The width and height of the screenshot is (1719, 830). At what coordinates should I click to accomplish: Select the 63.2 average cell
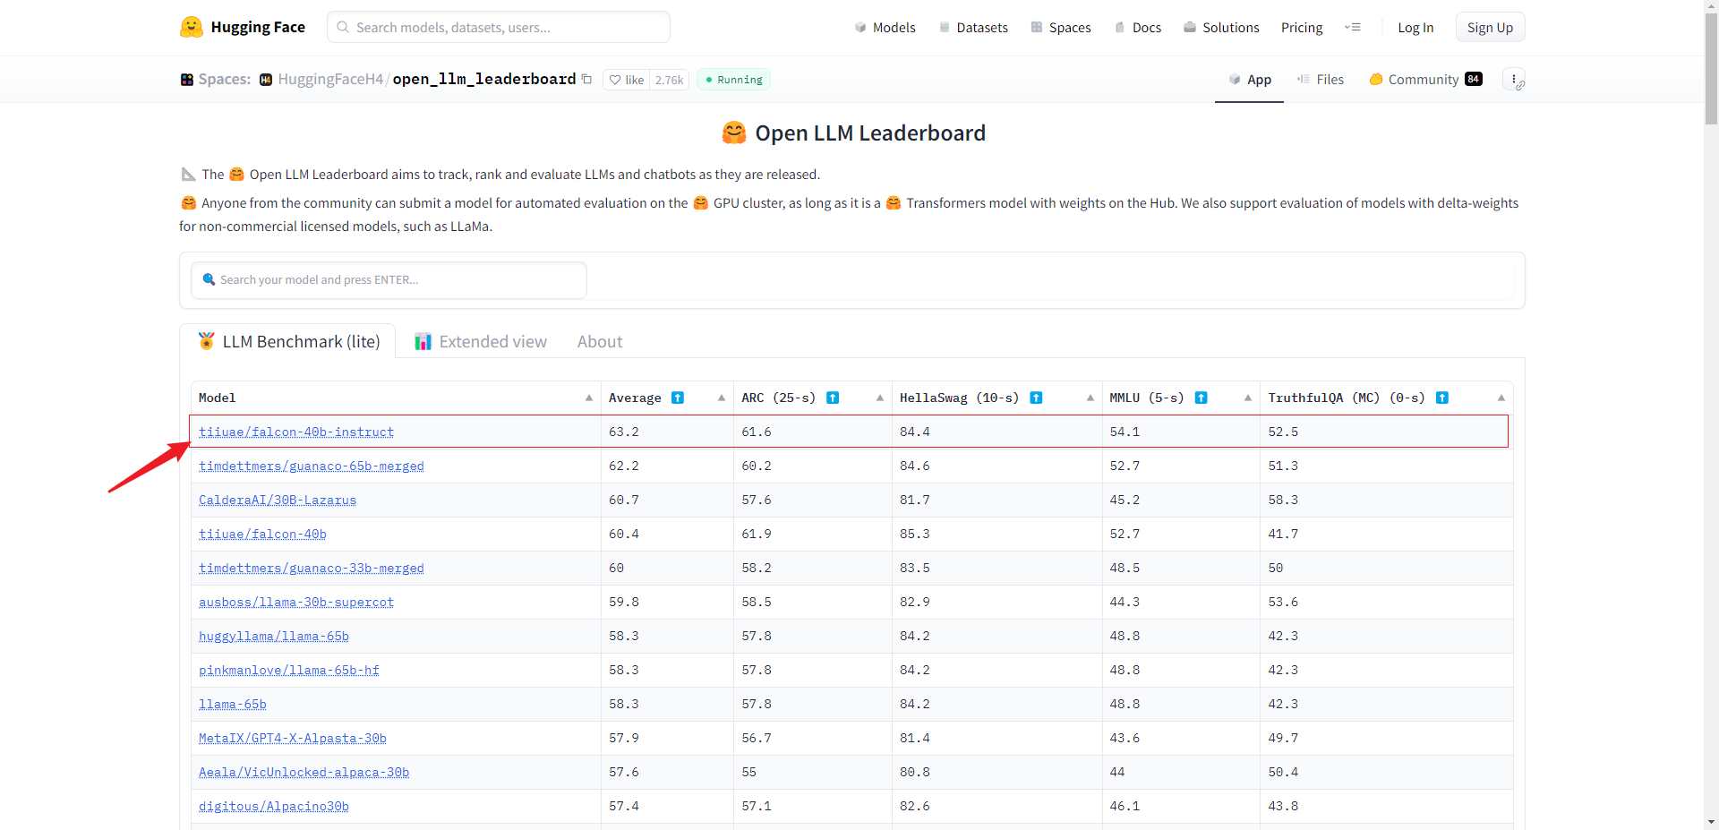[667, 432]
